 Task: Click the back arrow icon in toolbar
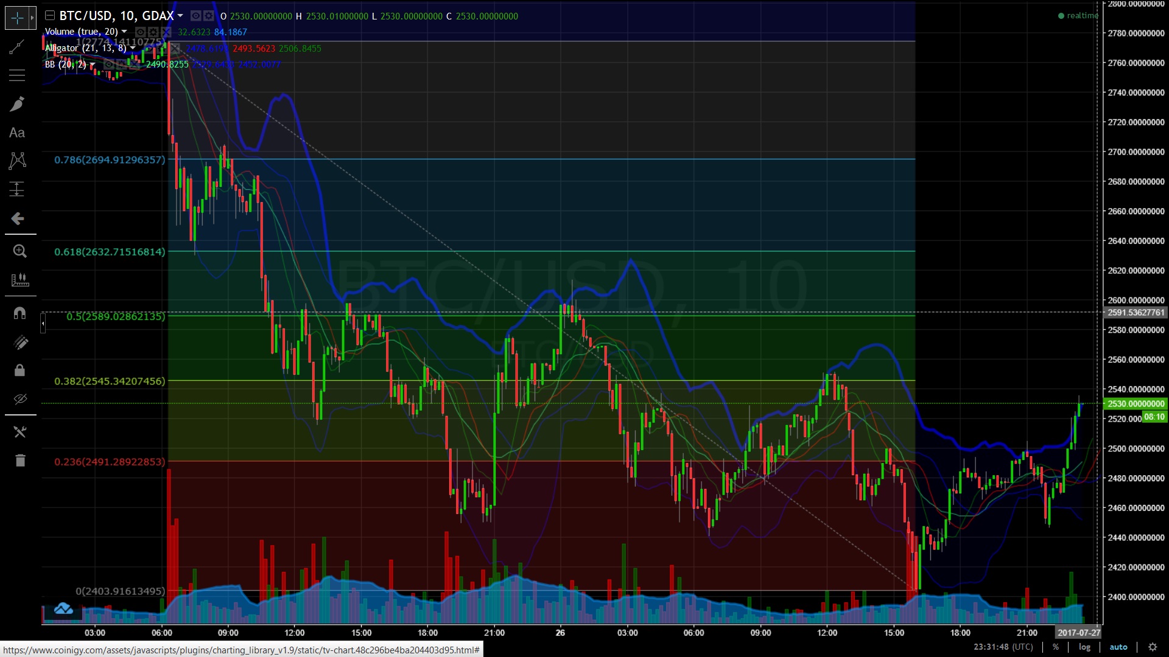click(17, 218)
